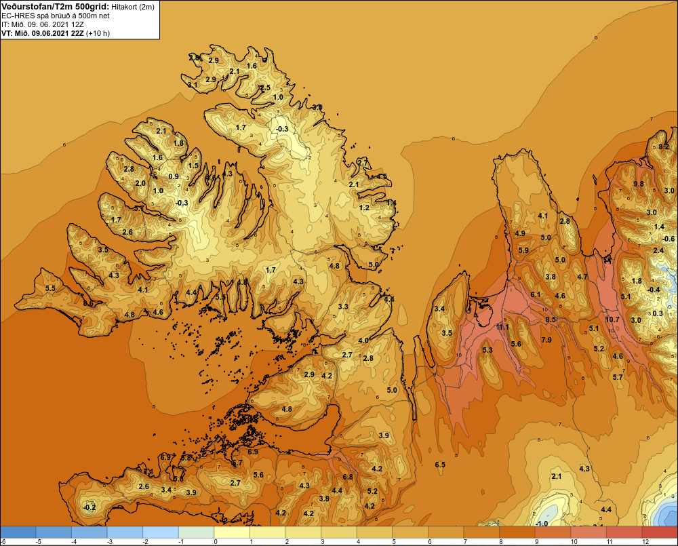Click the '2.0' temperature value
The height and width of the screenshot is (546, 678).
140,183
